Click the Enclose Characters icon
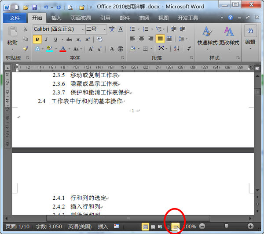Viewport: 264px width, 234px height. [120, 49]
